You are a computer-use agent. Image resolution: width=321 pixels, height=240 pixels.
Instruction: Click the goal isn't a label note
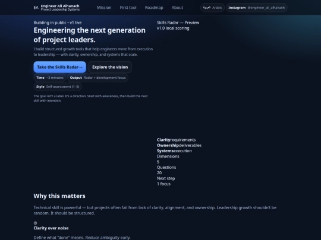pos(90,98)
